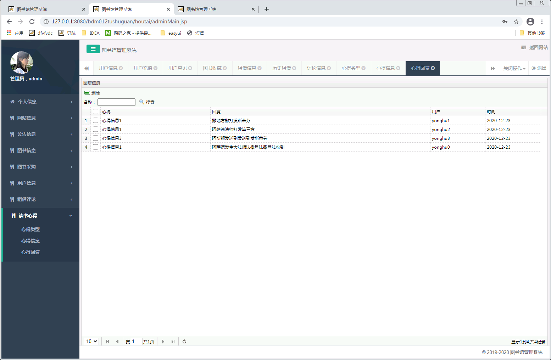Viewport: 551px width, 360px height.
Task: Check row 2 checkbox for yonghu2
Action: [x=95, y=129]
